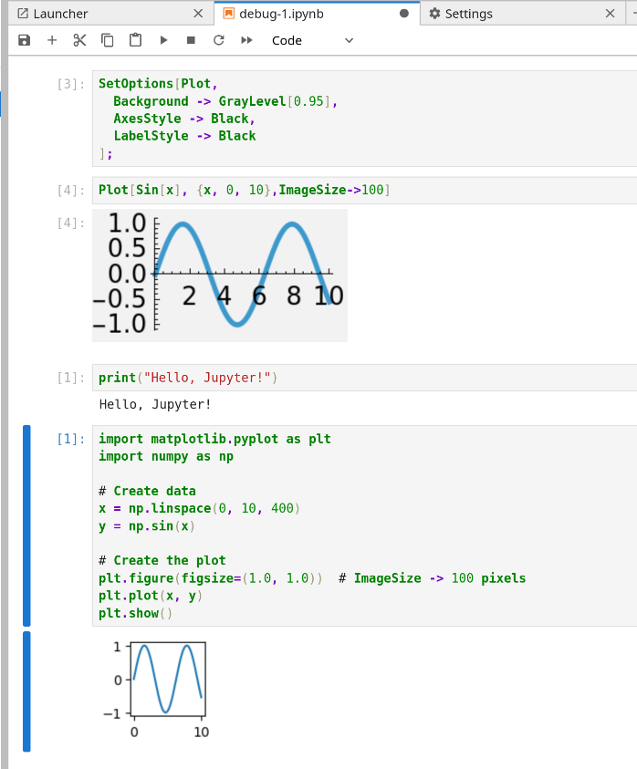Copy the selected cells
The height and width of the screenshot is (769, 637).
[107, 40]
